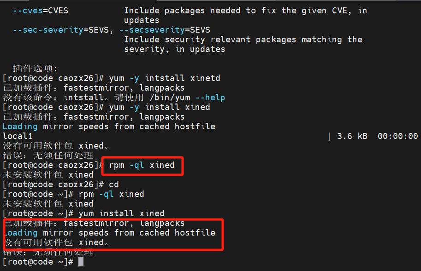The width and height of the screenshot is (421, 271).
Task: Click the red-boxed 'rpm -ql xined' command
Action: point(142,165)
